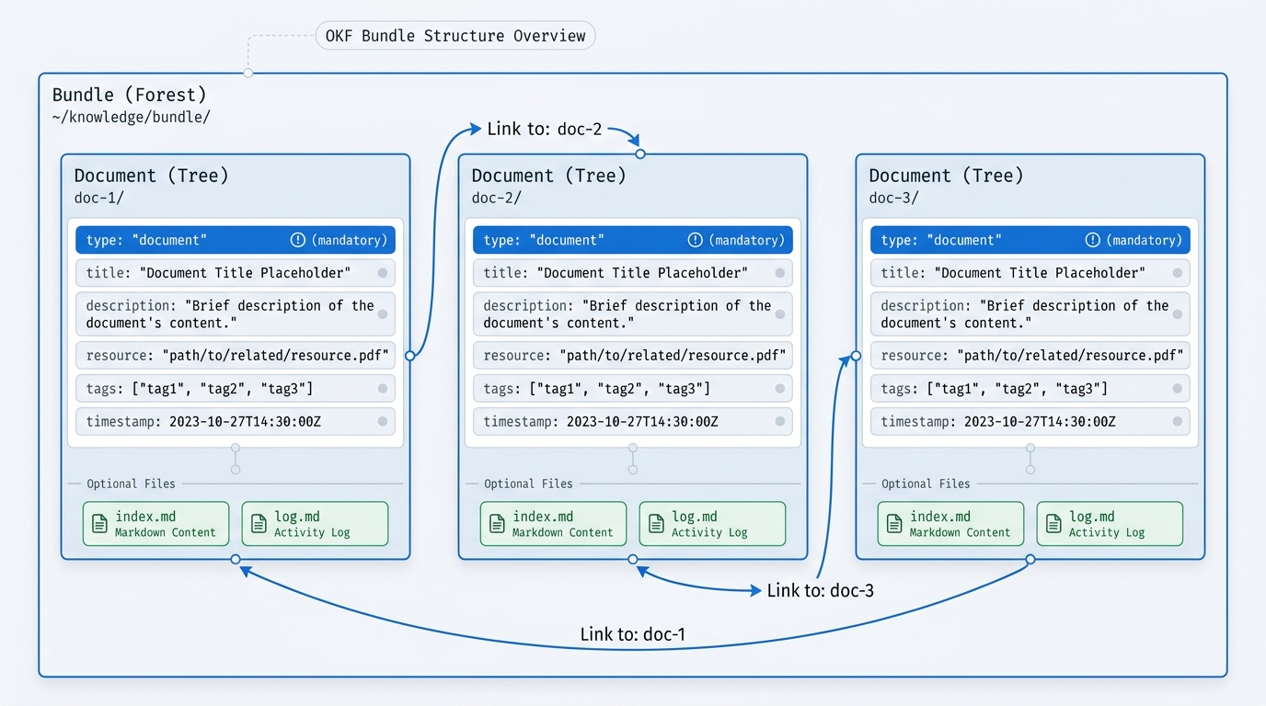
Task: Select the type: "document" text in doc-1
Action: coord(147,240)
